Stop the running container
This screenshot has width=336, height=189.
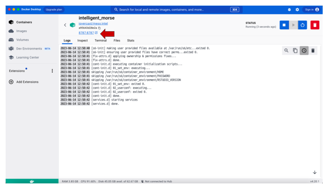[284, 25]
